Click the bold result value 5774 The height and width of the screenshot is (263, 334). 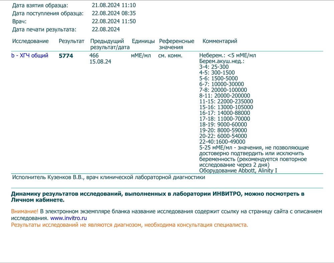66,56
